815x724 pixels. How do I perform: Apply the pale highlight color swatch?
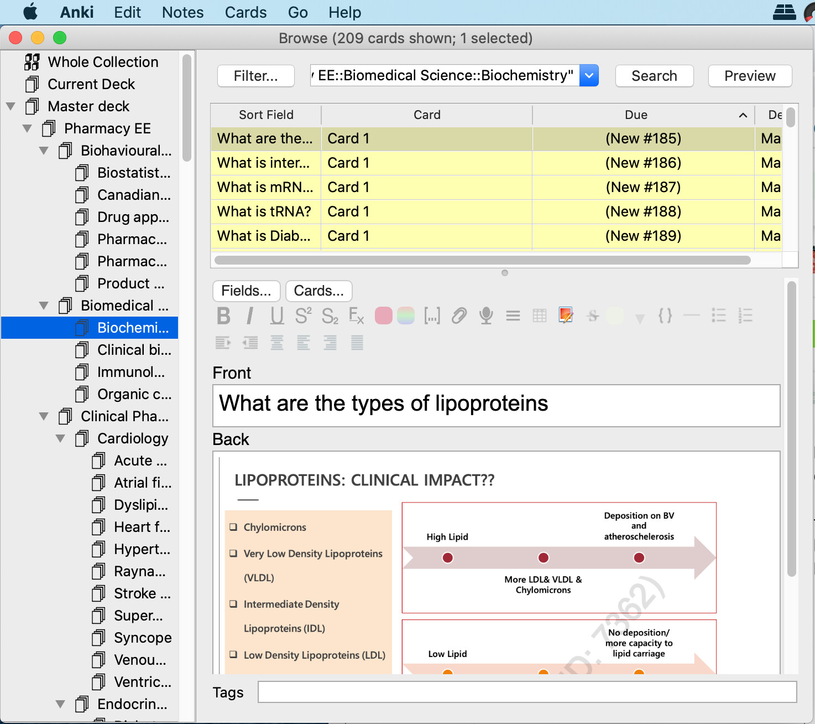click(x=615, y=316)
